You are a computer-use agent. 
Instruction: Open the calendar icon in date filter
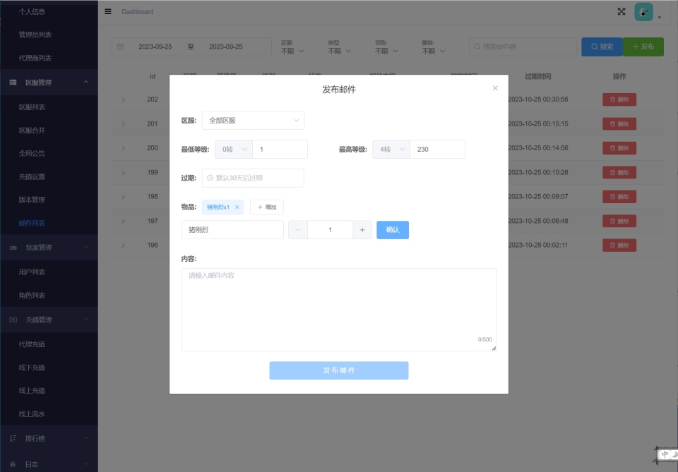click(120, 47)
